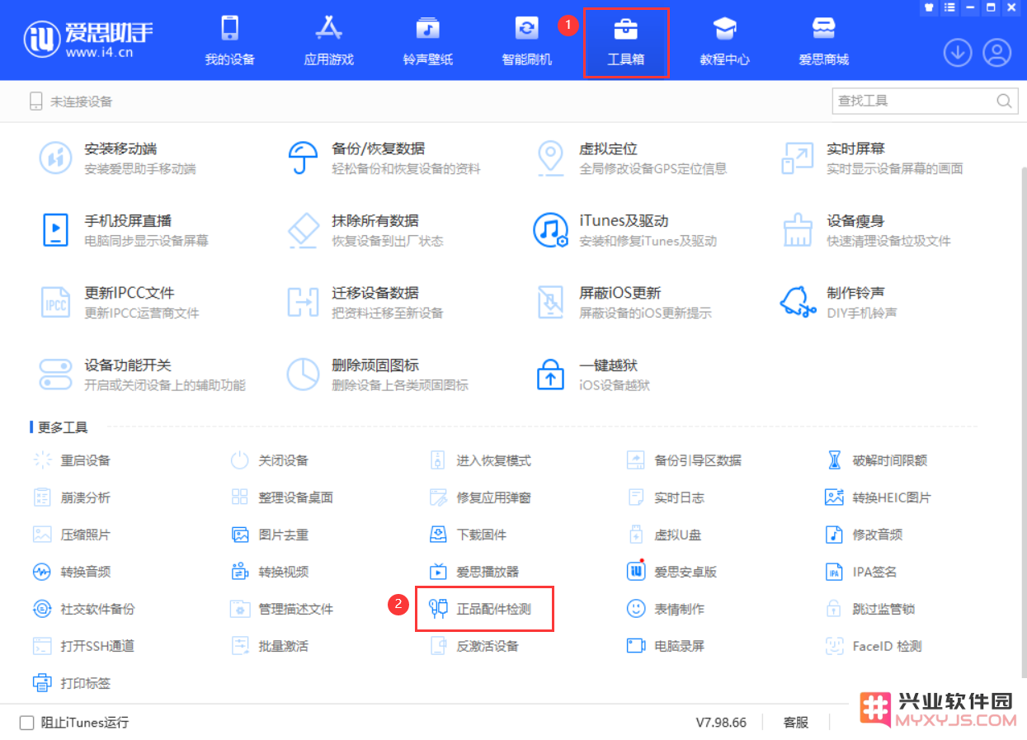Open 破解时间限额 hourglass tool

pos(876,460)
